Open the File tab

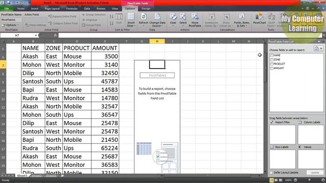pyautogui.click(x=7, y=9)
